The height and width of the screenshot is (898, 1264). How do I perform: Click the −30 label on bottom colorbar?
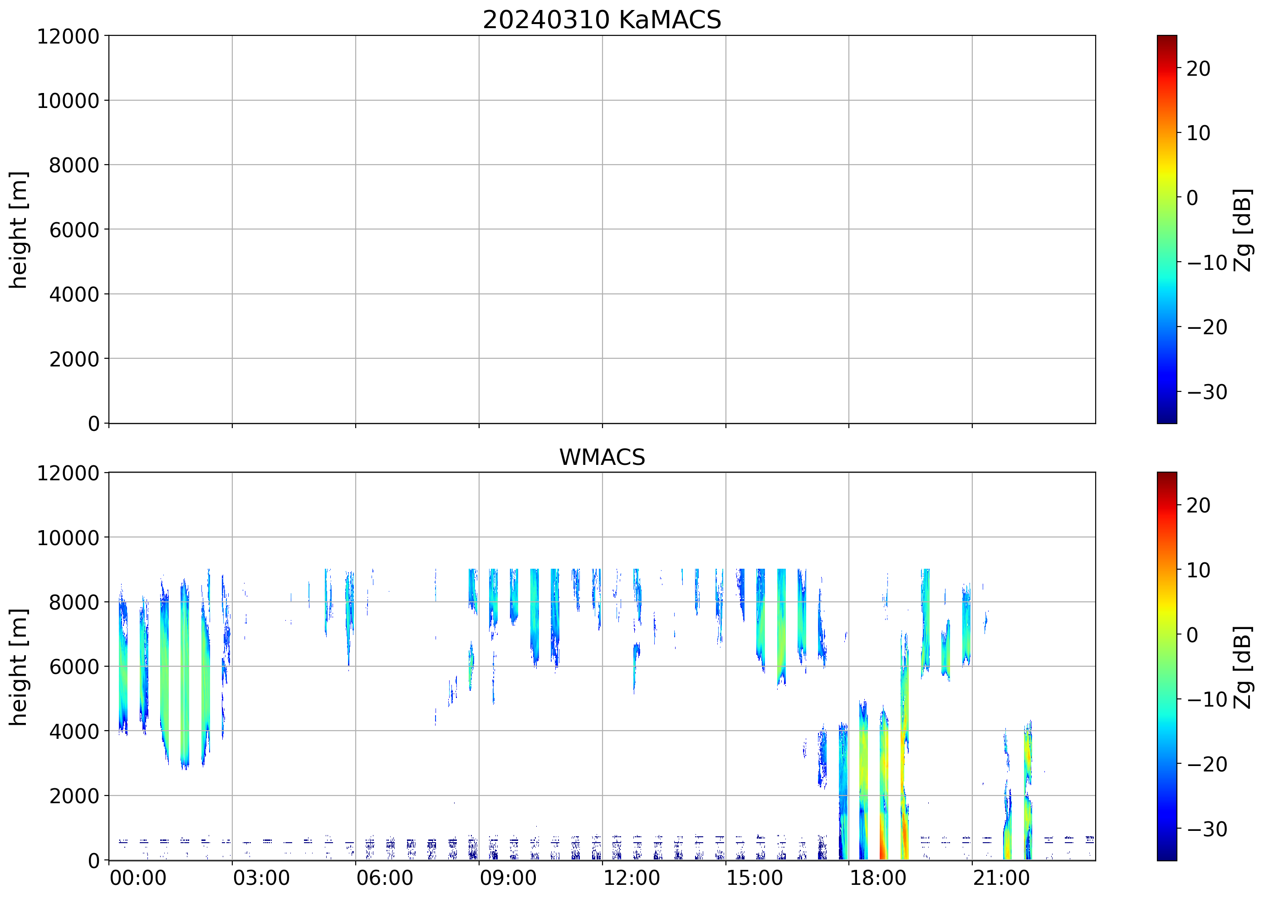[1207, 829]
